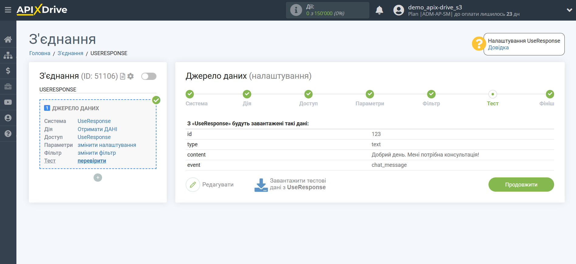
Task: Click the Редагувати label
Action: tap(218, 185)
